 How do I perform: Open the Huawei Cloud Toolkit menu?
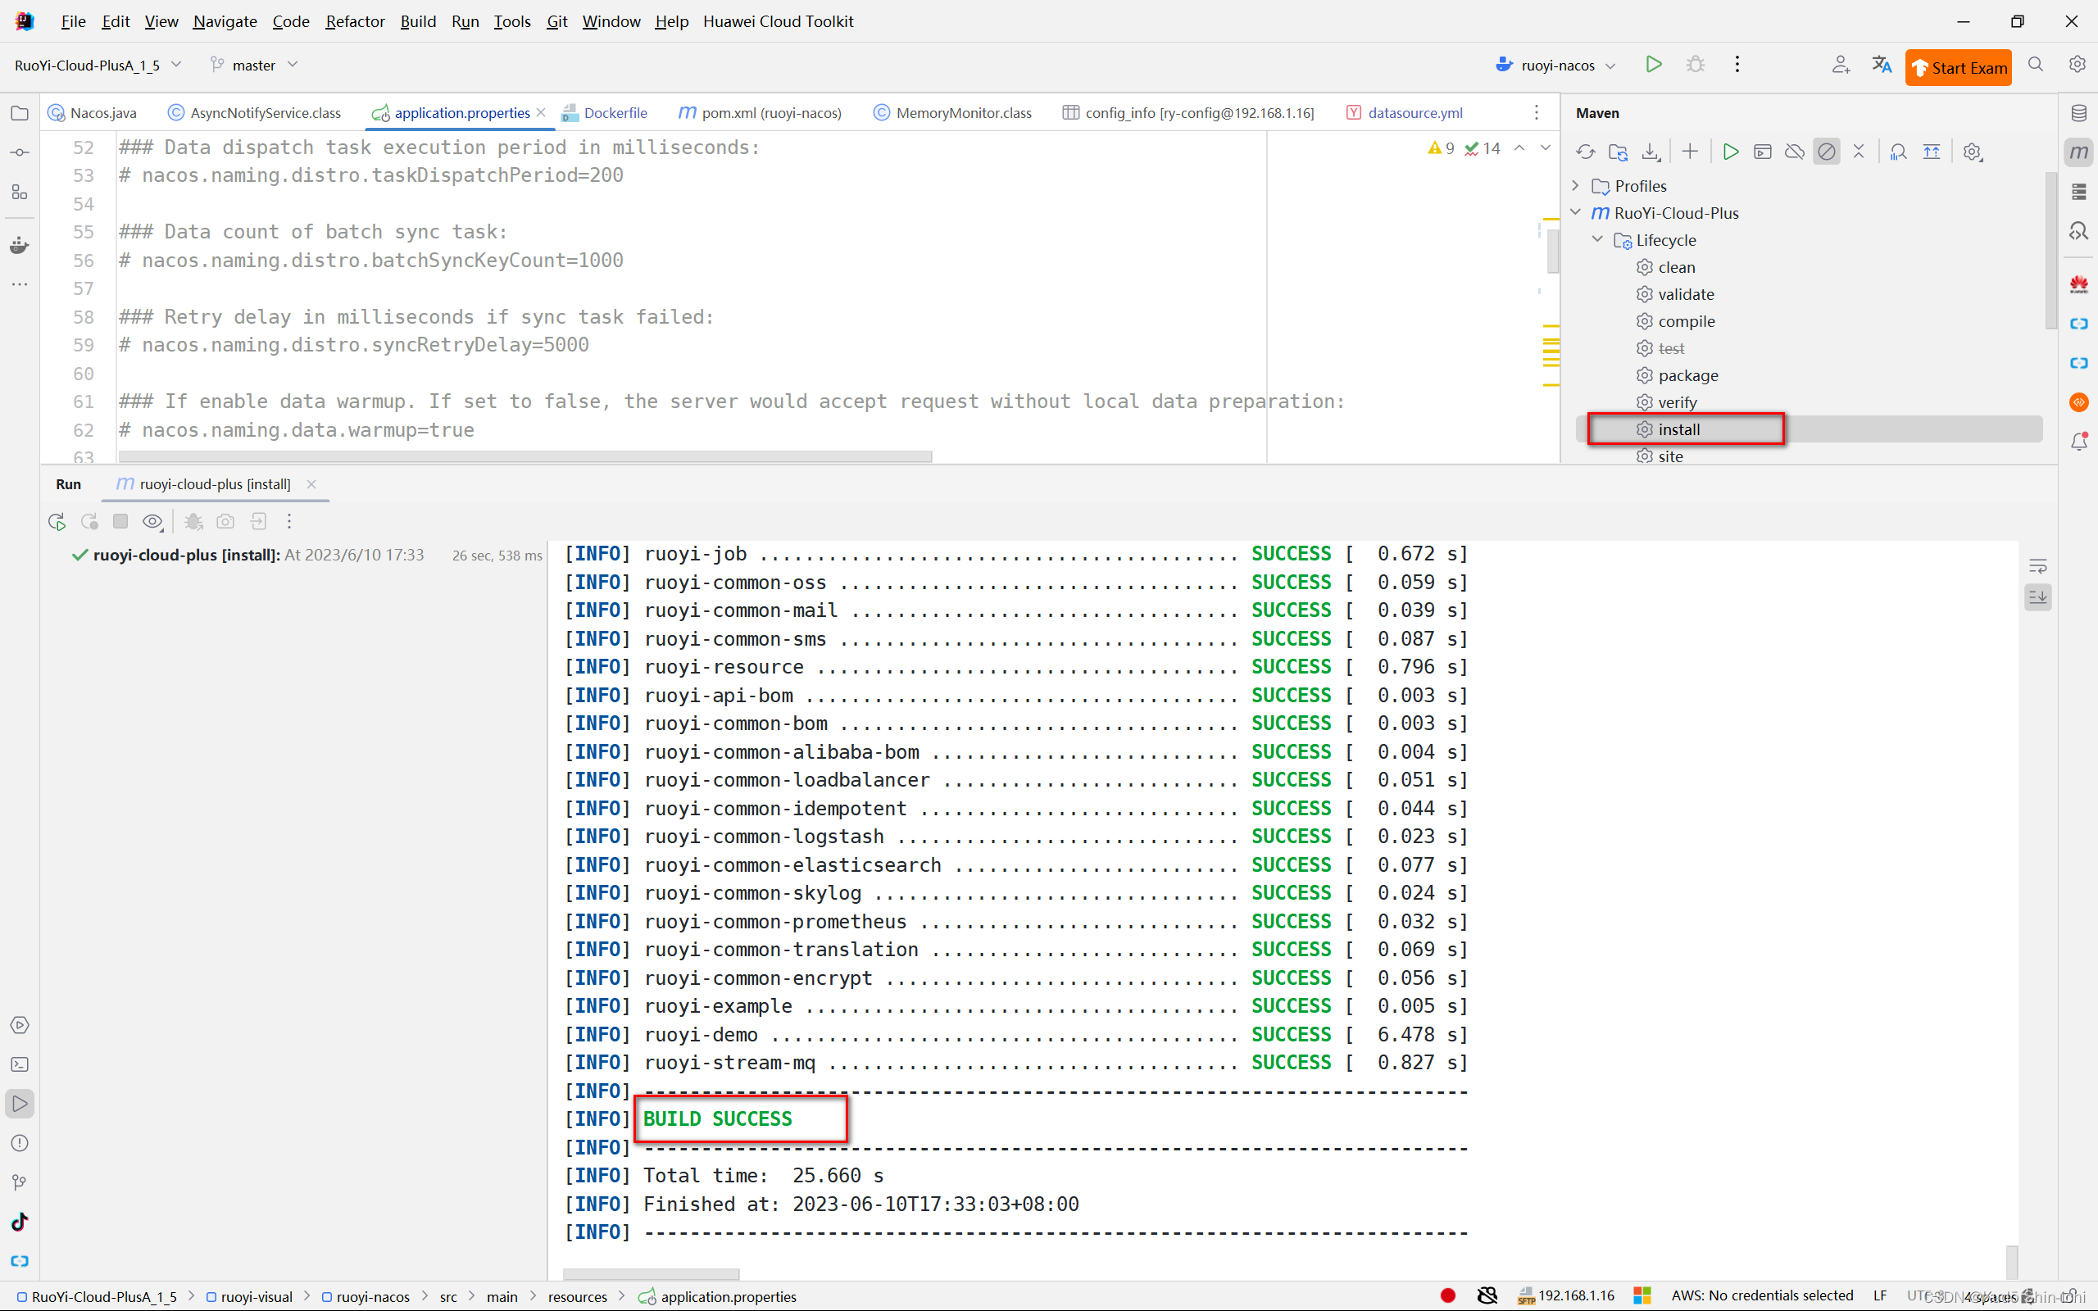(x=778, y=20)
